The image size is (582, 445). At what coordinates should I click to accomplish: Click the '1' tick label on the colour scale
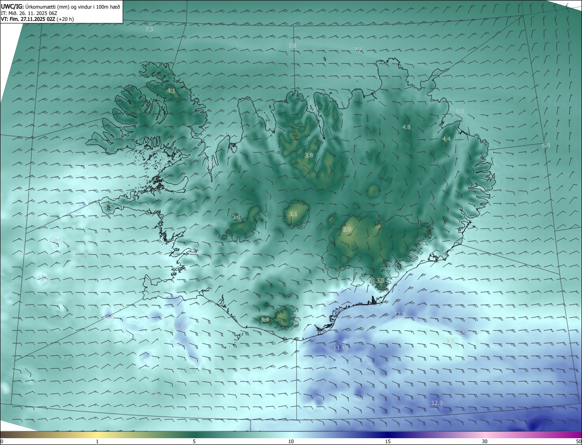(97, 441)
